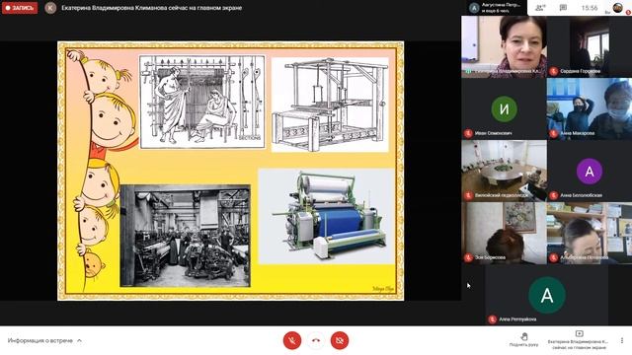Click presenter avatar 'K' in the top banner
Image resolution: width=632 pixels, height=355 pixels.
(x=50, y=8)
